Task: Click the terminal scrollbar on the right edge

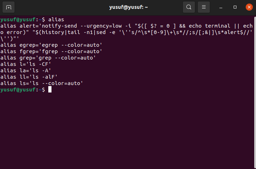Action: pos(255,92)
